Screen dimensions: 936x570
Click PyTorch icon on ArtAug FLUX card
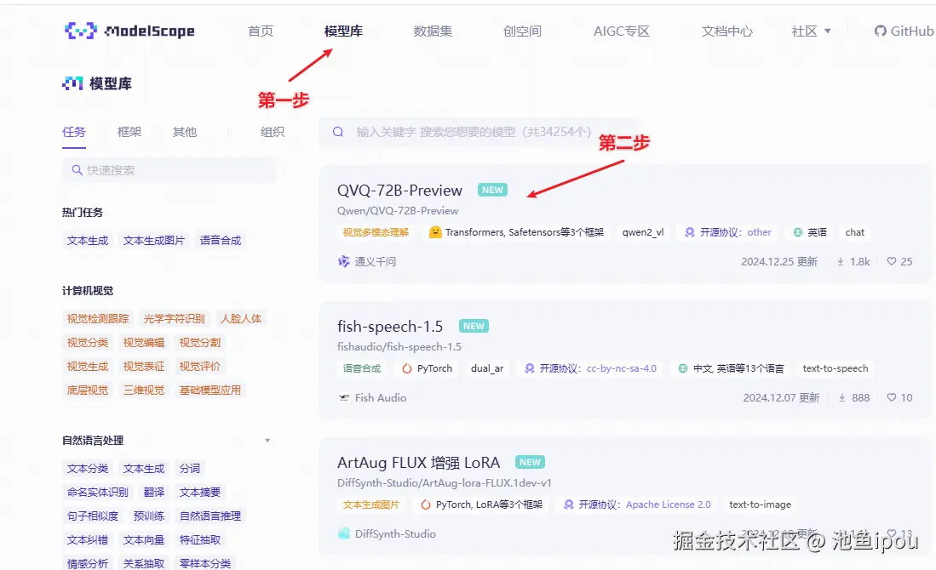coord(426,504)
